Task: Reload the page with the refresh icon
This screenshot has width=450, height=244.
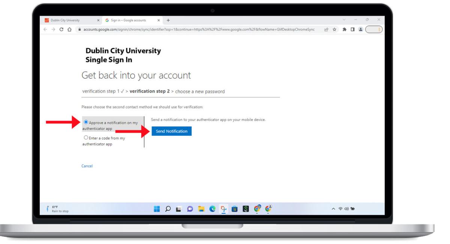Action: [x=62, y=29]
